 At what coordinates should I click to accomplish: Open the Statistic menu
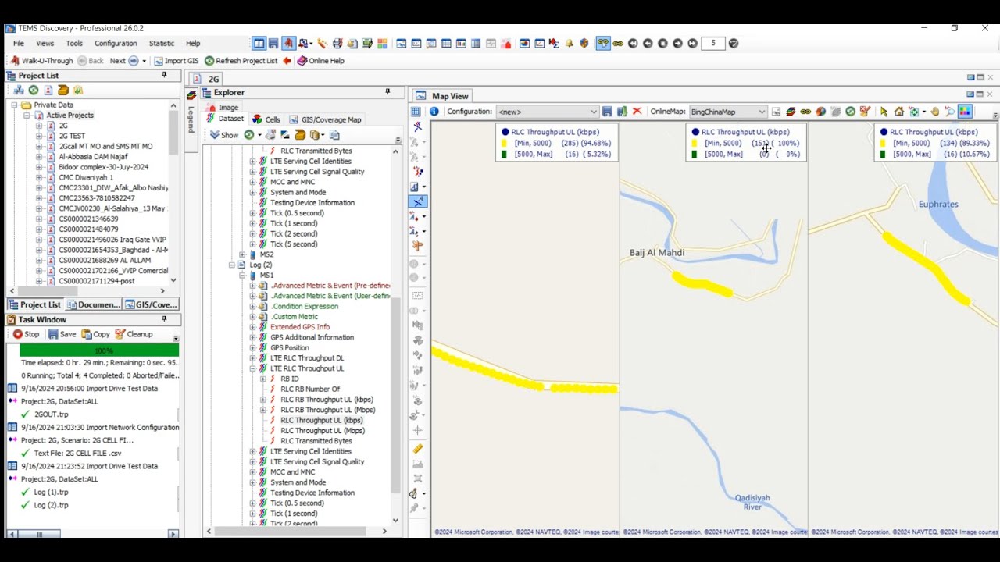[x=162, y=44]
